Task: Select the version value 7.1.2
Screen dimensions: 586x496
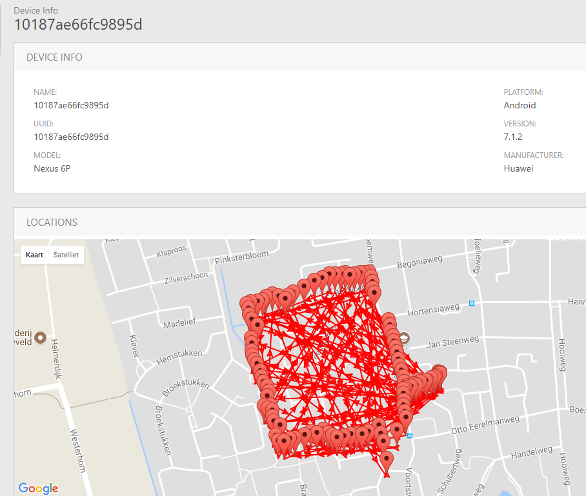Action: (x=512, y=137)
